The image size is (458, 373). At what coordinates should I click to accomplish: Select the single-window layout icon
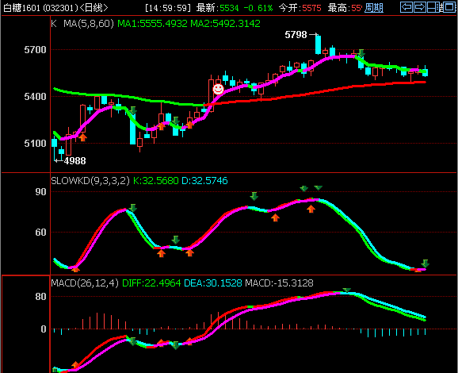pos(450,7)
